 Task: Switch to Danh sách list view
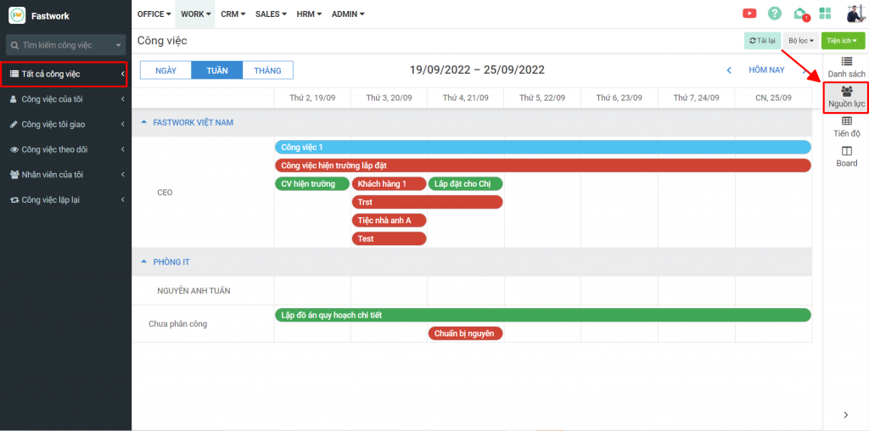pos(846,68)
